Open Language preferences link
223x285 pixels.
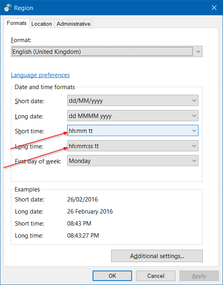click(40, 75)
